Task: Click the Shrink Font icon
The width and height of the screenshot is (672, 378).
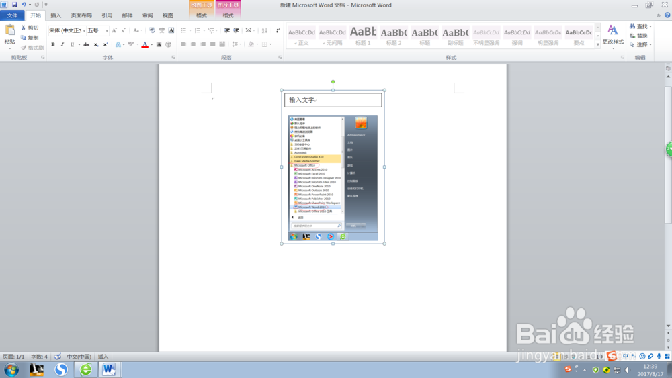Action: click(123, 30)
